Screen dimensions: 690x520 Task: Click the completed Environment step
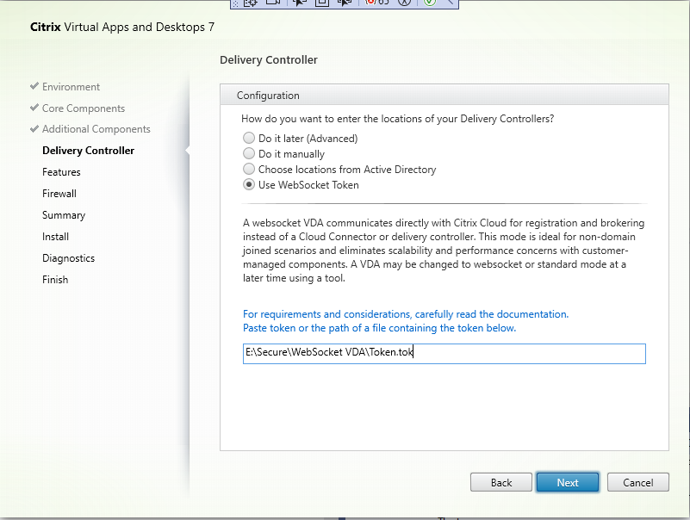71,86
